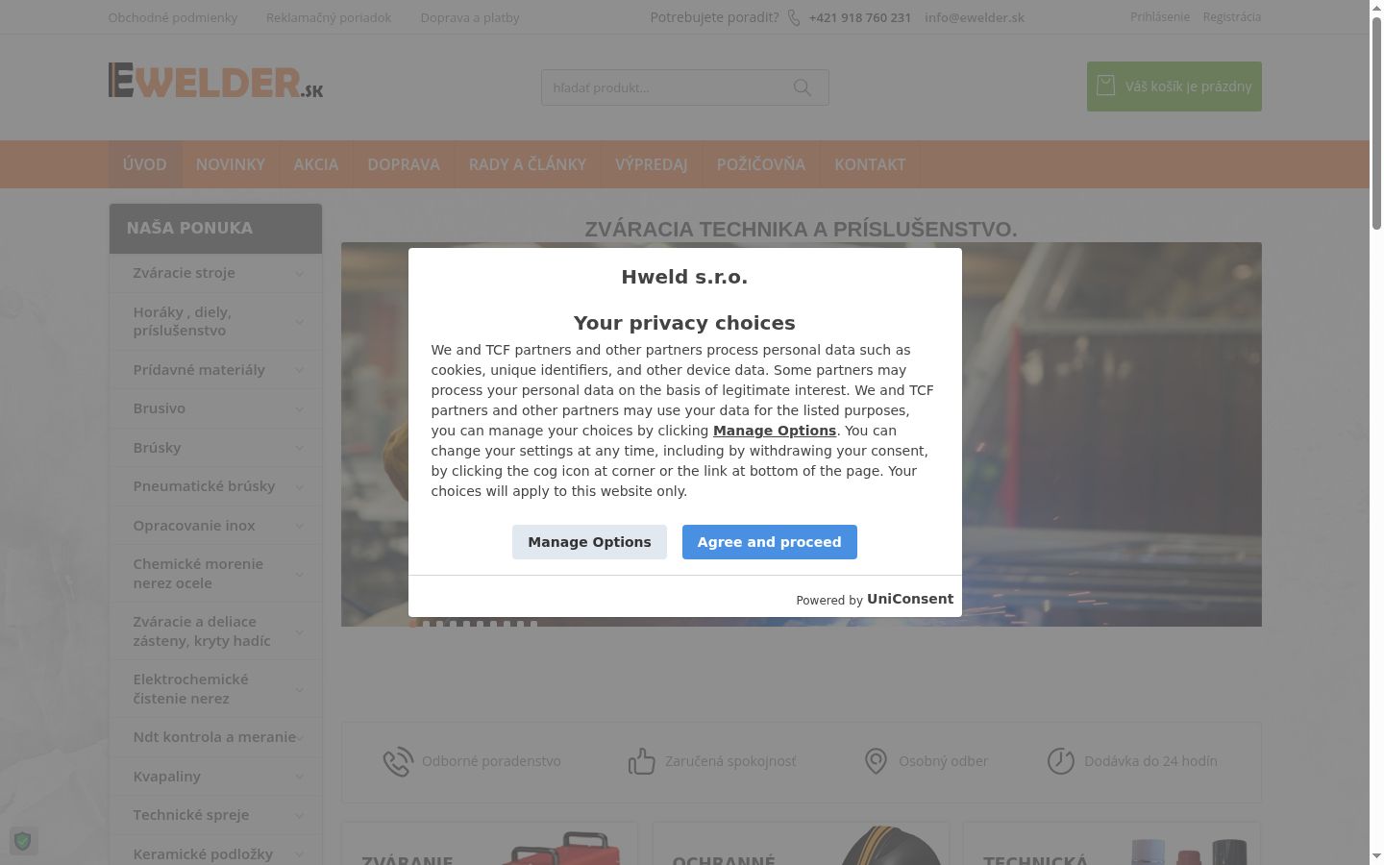Image resolution: width=1384 pixels, height=865 pixels.
Task: Click the +421 918 760 231 phone number
Action: [860, 17]
